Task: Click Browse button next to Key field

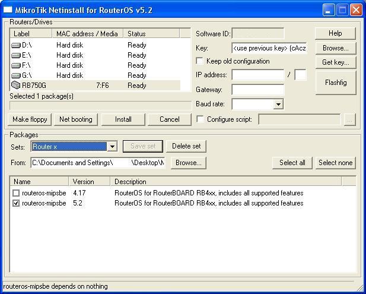Action: [x=336, y=48]
